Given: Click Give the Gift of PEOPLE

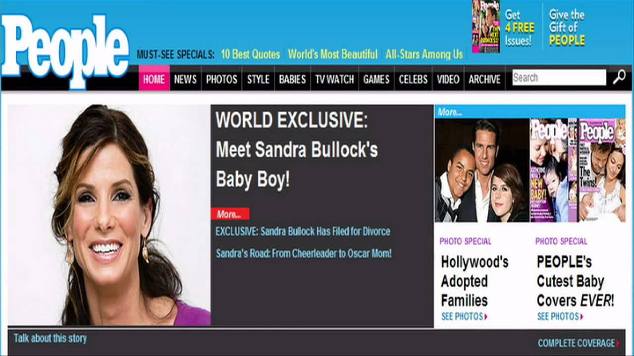Looking at the screenshot, I should pyautogui.click(x=567, y=27).
